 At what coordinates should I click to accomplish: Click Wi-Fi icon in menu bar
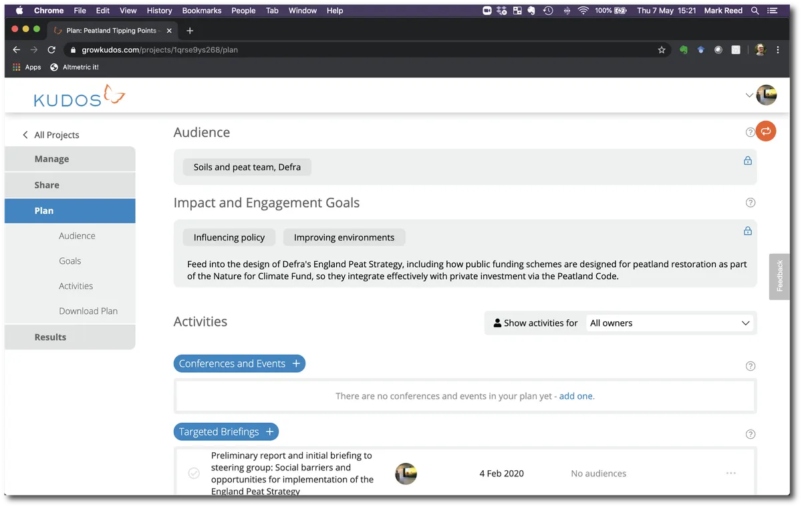coord(583,11)
